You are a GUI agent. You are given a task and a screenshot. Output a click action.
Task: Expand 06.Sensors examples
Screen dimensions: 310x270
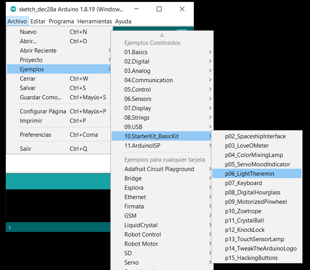[x=162, y=99]
